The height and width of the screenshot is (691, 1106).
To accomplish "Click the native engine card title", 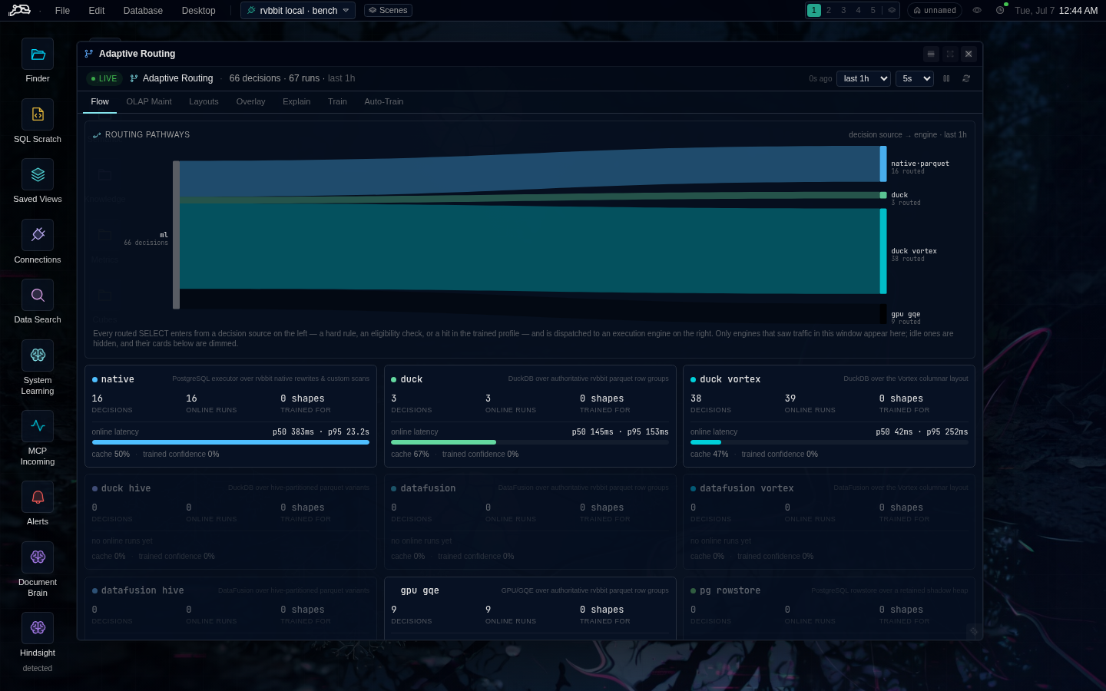I will pos(118,379).
